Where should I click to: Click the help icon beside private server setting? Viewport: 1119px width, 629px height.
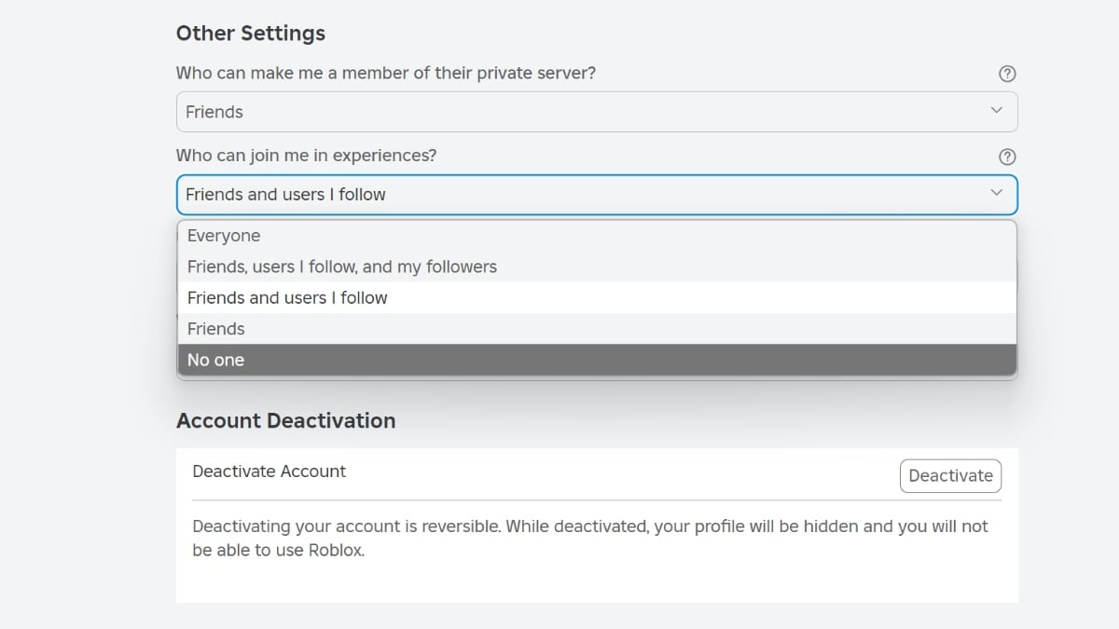coord(1007,74)
